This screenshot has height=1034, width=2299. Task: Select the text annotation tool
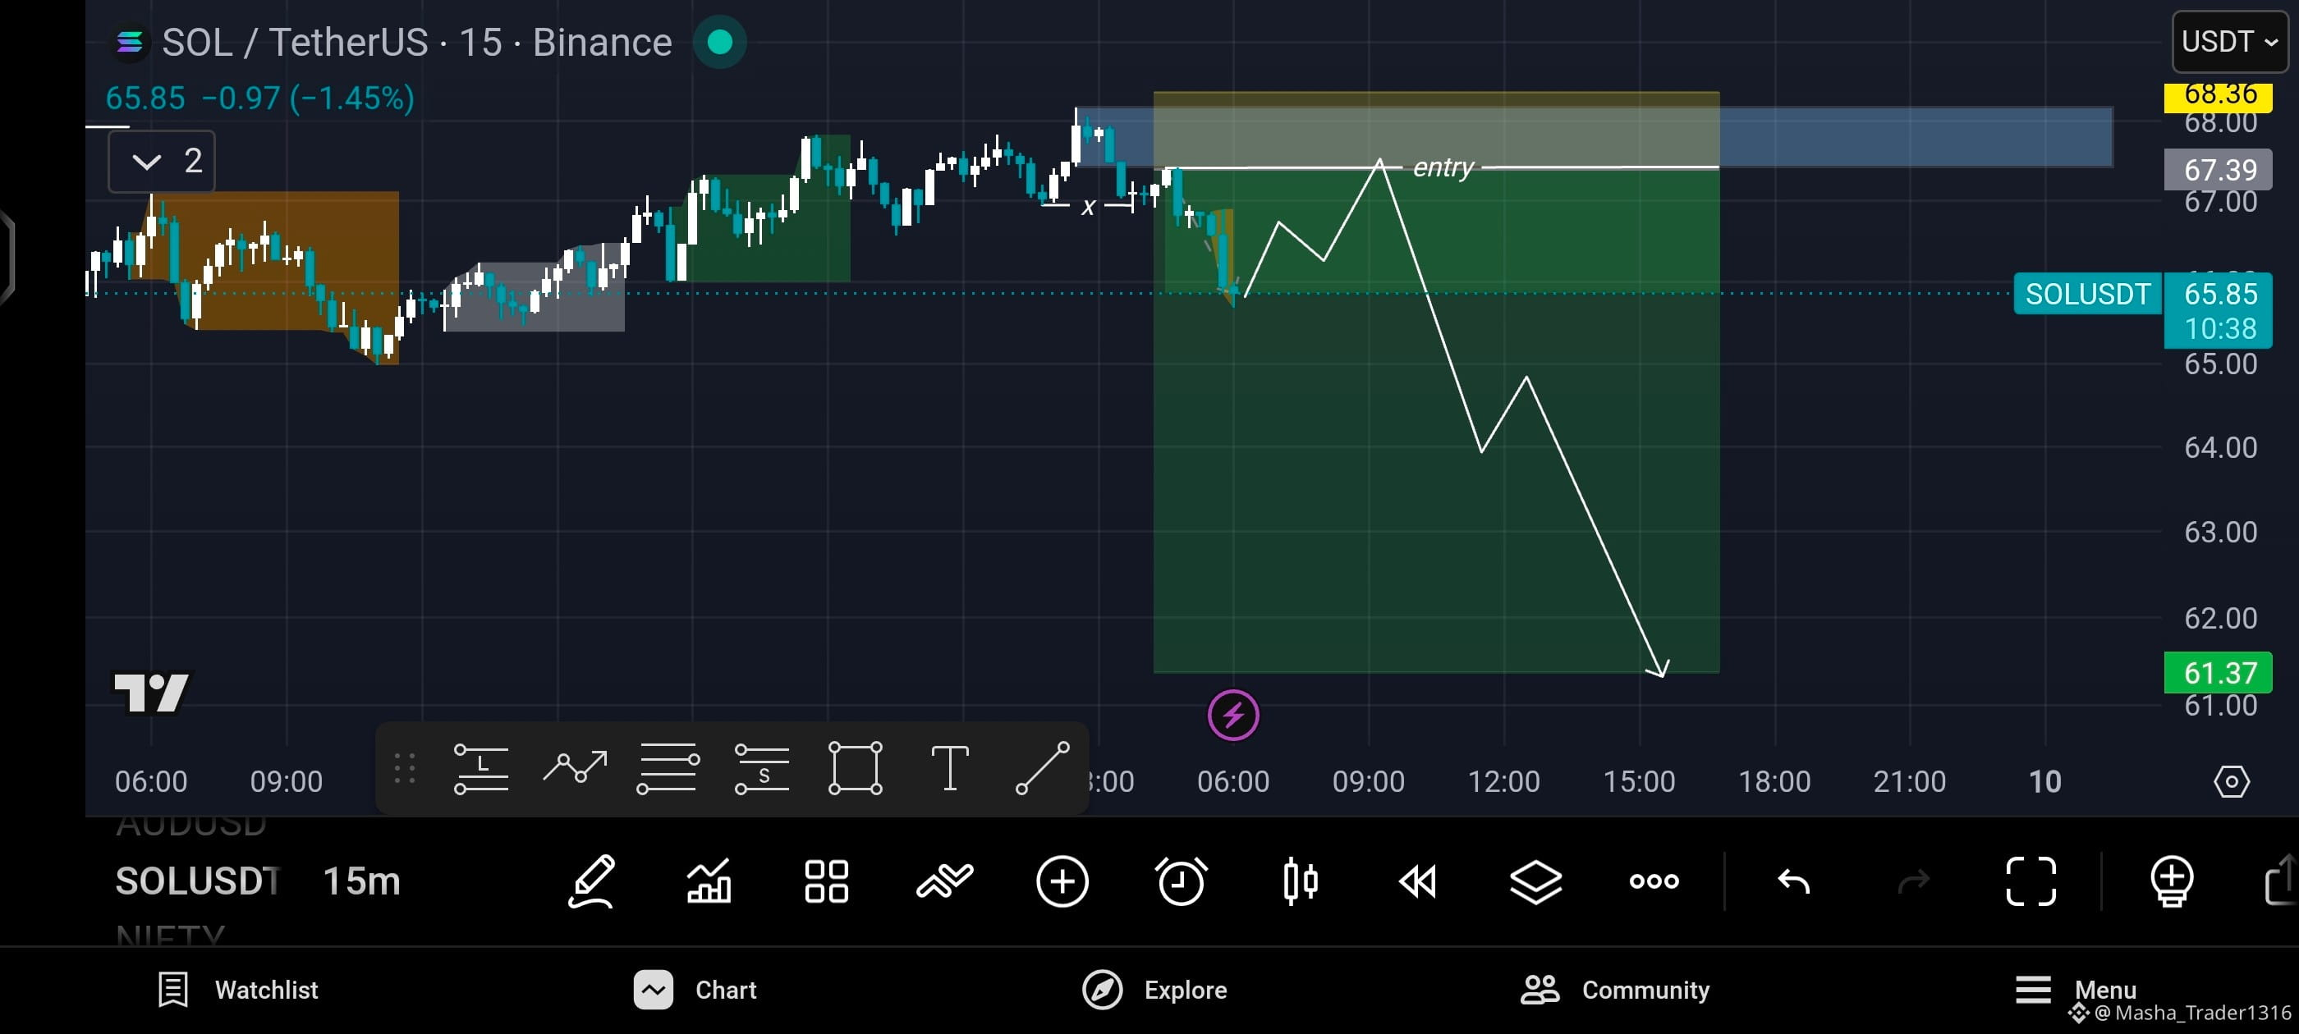click(950, 768)
